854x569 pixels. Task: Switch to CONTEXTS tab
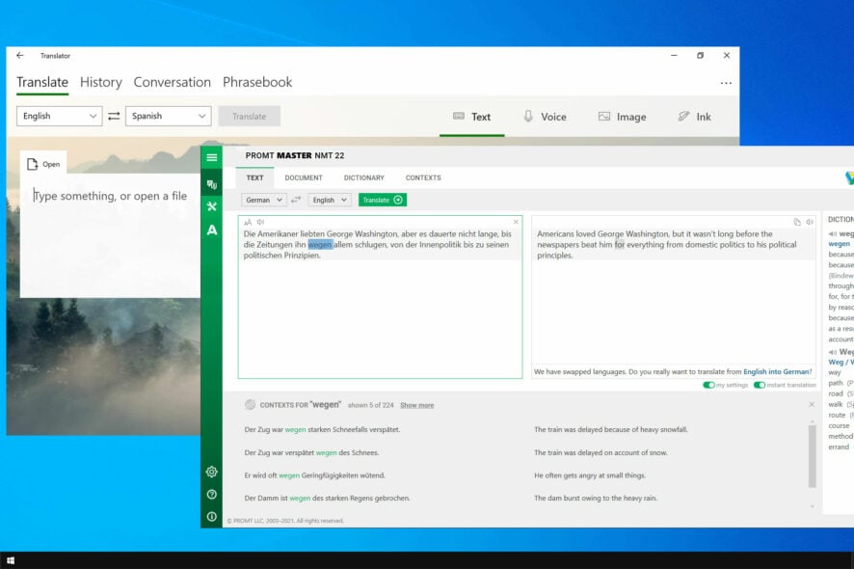423,177
